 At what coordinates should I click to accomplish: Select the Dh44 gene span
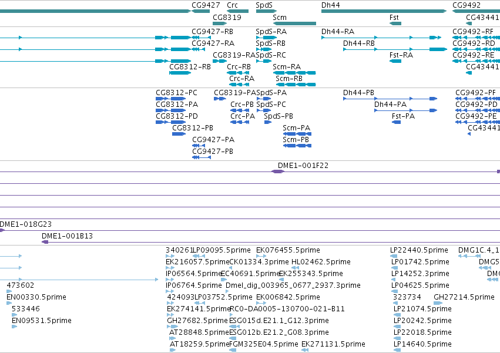tap(384, 11)
